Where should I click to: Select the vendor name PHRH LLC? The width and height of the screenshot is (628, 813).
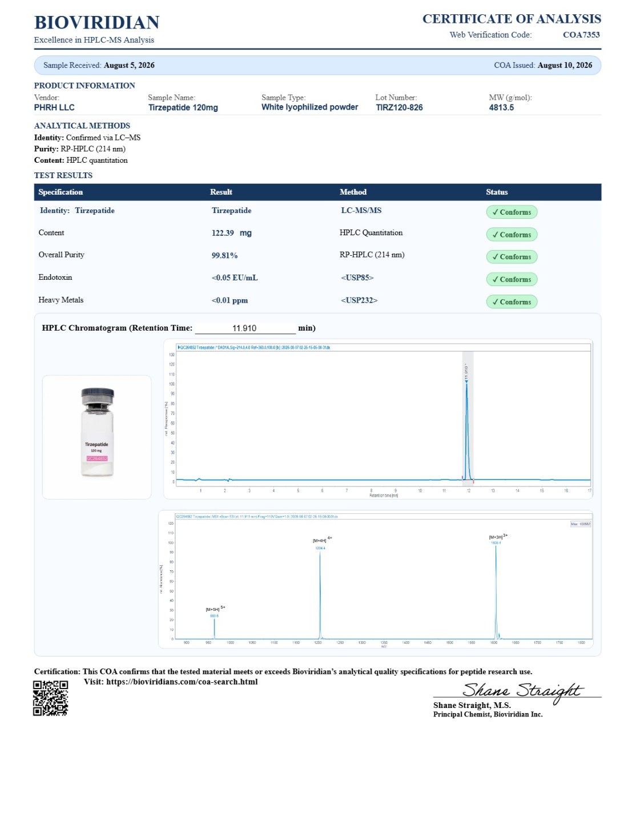click(x=54, y=107)
